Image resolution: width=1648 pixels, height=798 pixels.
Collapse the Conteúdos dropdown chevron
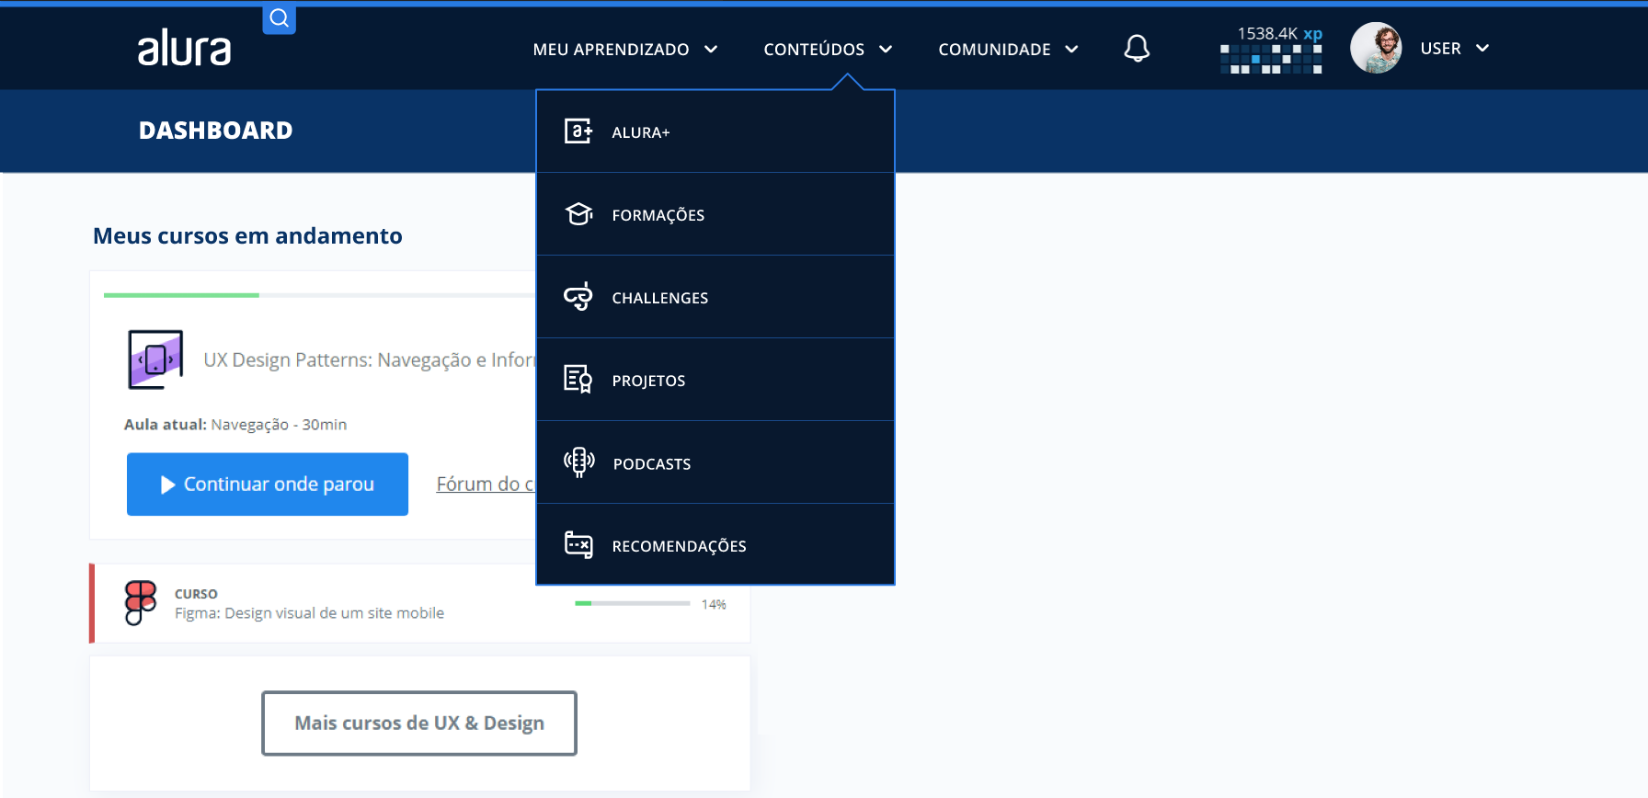tap(886, 49)
